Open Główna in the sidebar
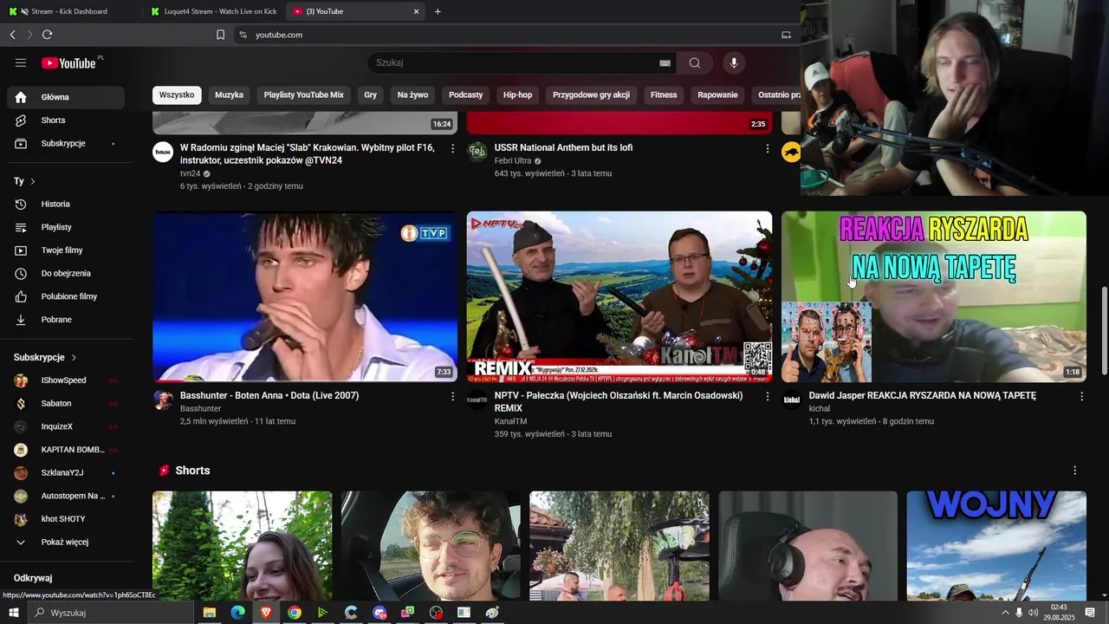 point(66,97)
